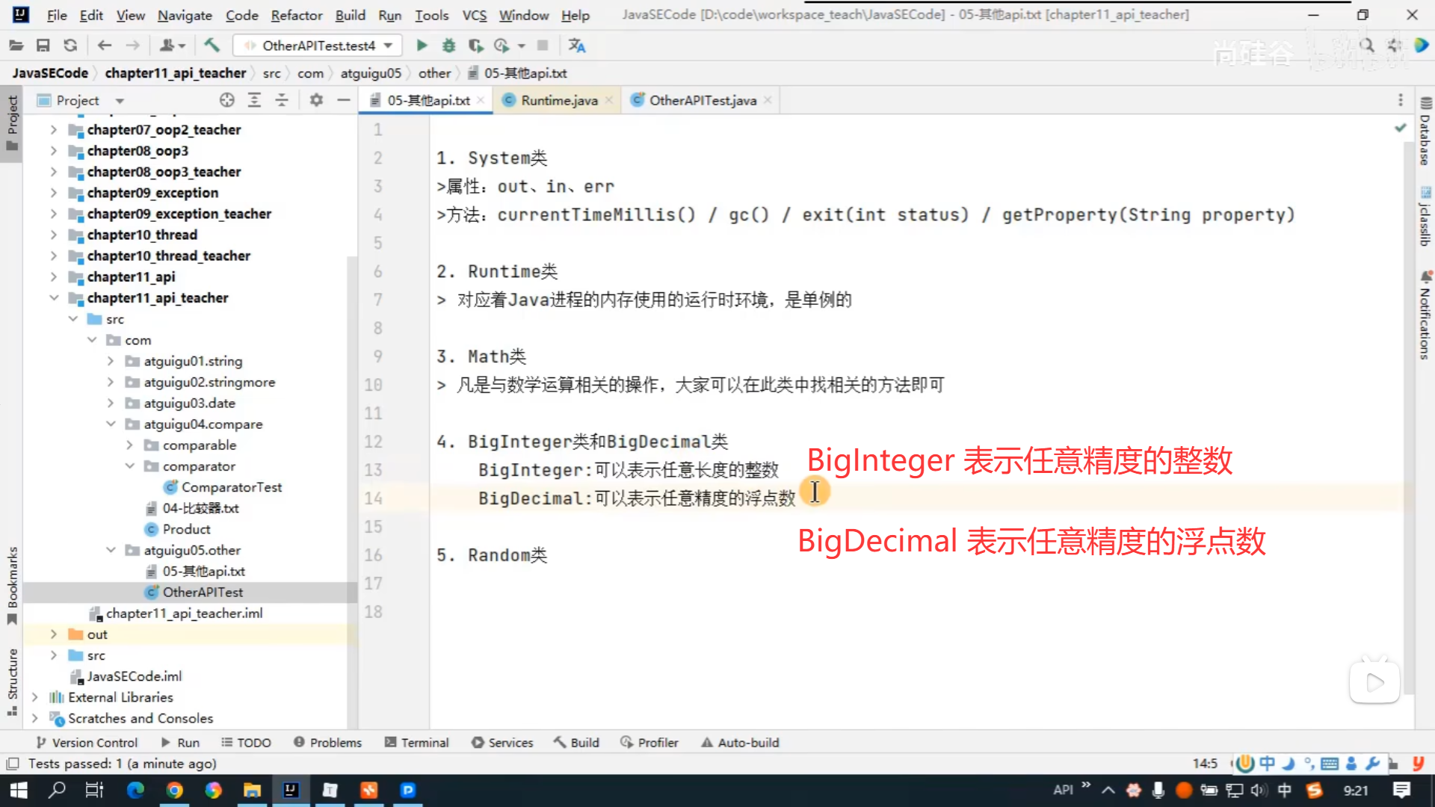Click the Translate icon in toolbar
Image resolution: width=1435 pixels, height=807 pixels.
coord(576,46)
